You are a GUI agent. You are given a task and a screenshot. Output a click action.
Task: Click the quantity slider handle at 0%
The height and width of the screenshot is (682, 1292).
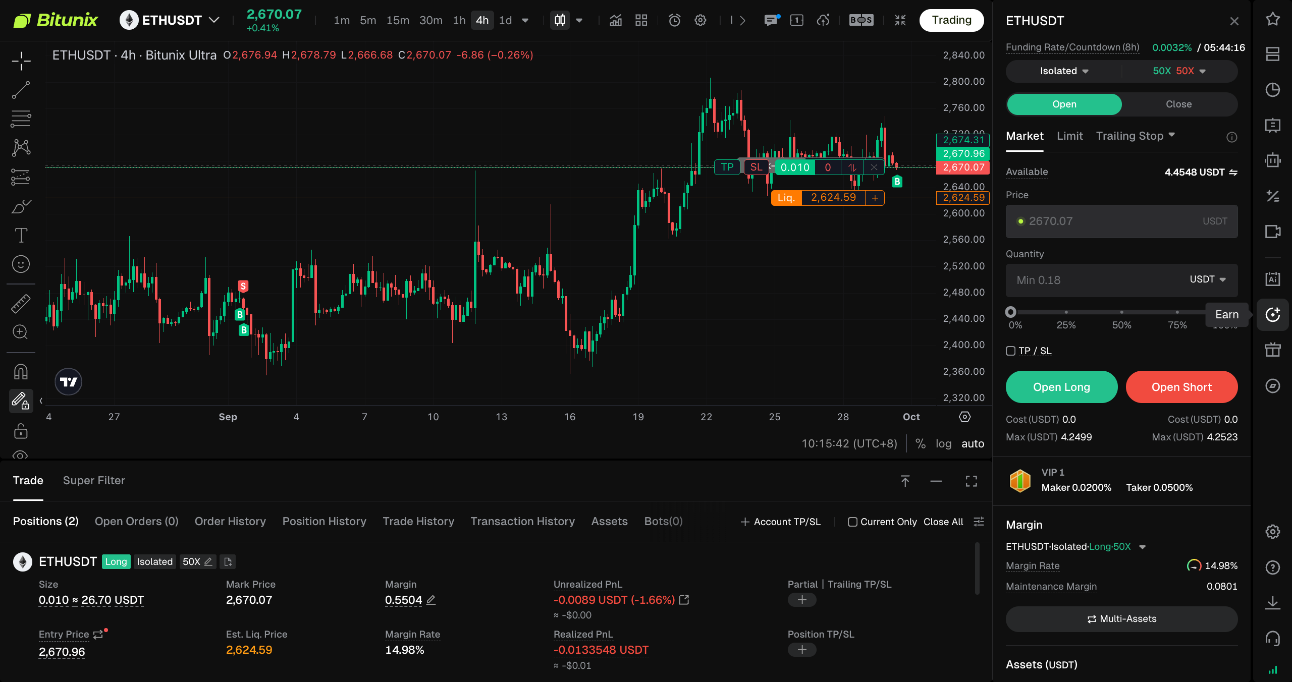1010,312
